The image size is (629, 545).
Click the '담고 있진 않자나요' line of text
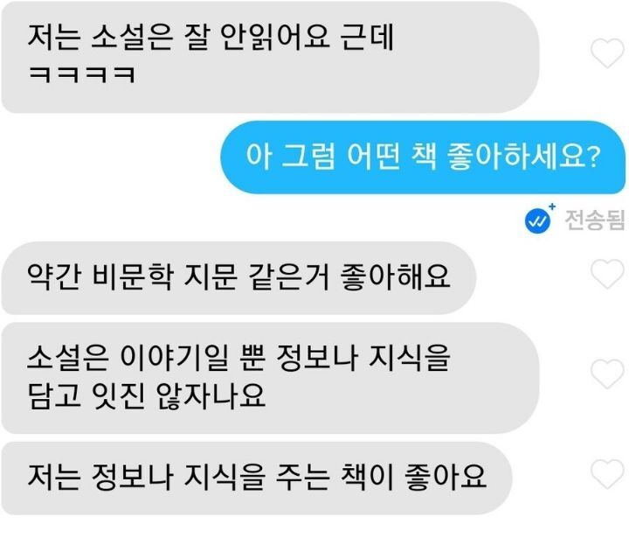147,396
